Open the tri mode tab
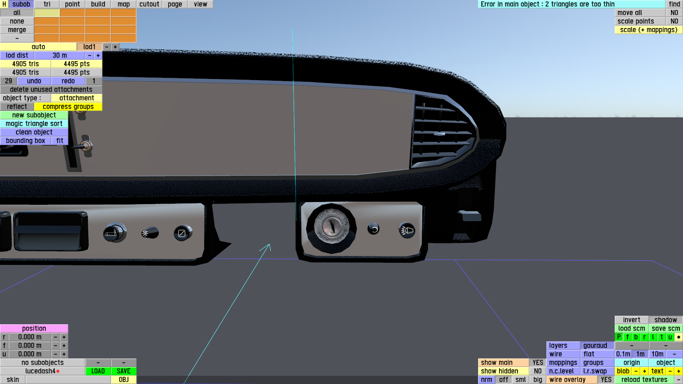 point(47,4)
